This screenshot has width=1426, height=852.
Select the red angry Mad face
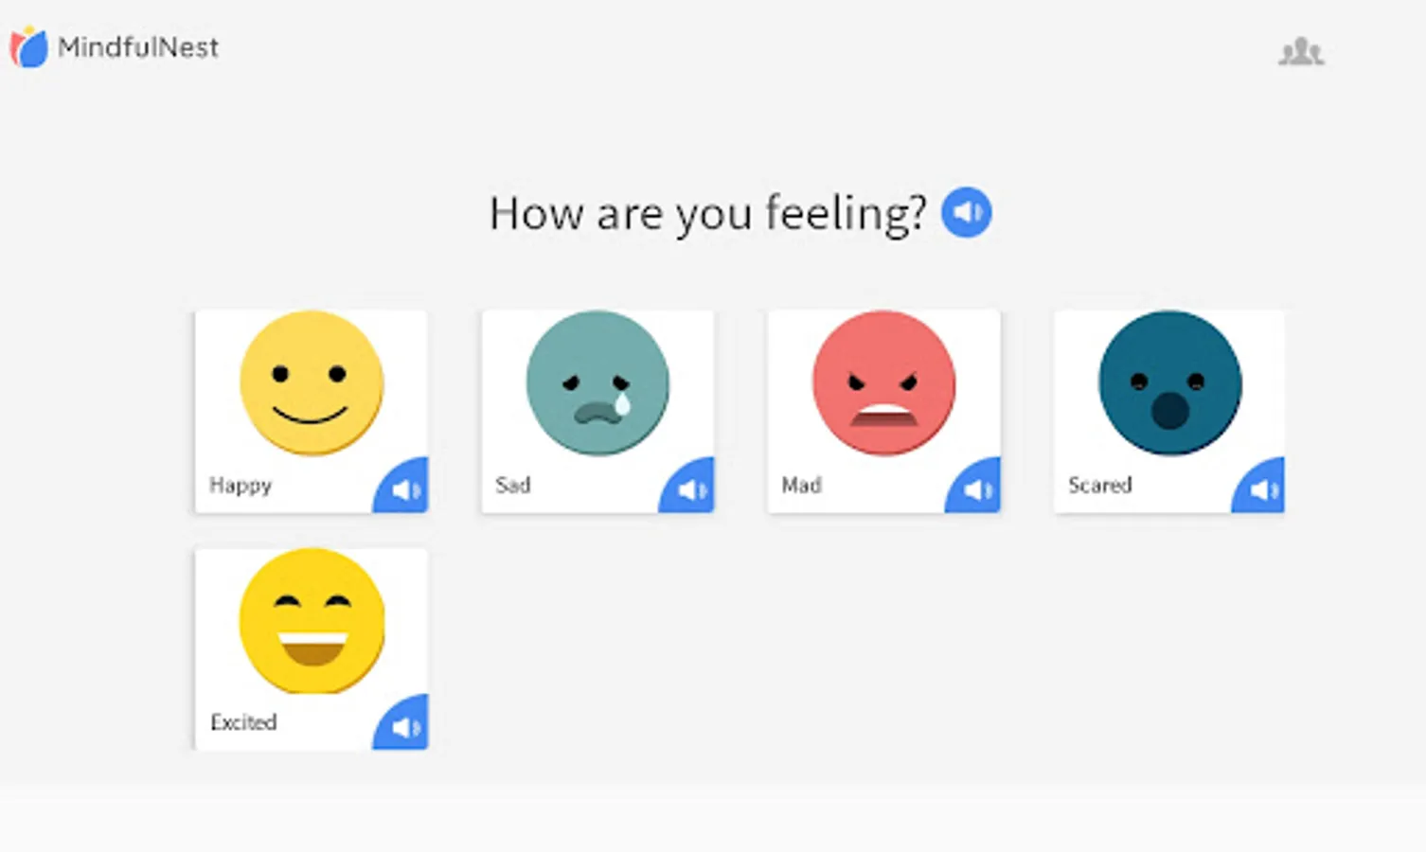click(883, 383)
